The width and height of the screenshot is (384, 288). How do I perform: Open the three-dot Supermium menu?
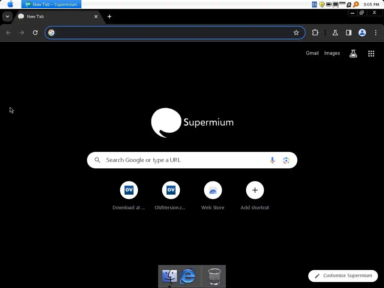pos(376,33)
